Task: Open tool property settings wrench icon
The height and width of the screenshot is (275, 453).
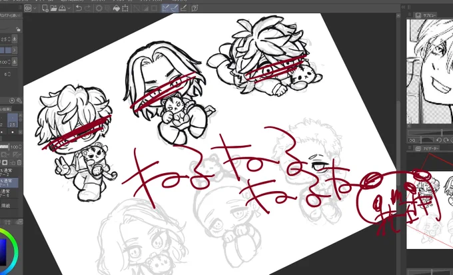Action: point(19,101)
